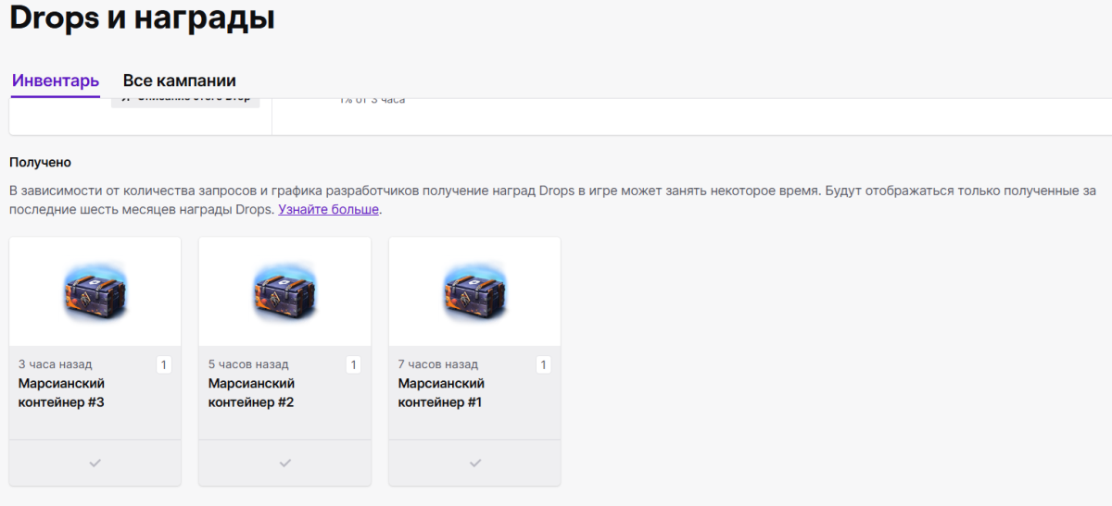Click the 5 часов назад timestamp

coord(248,364)
